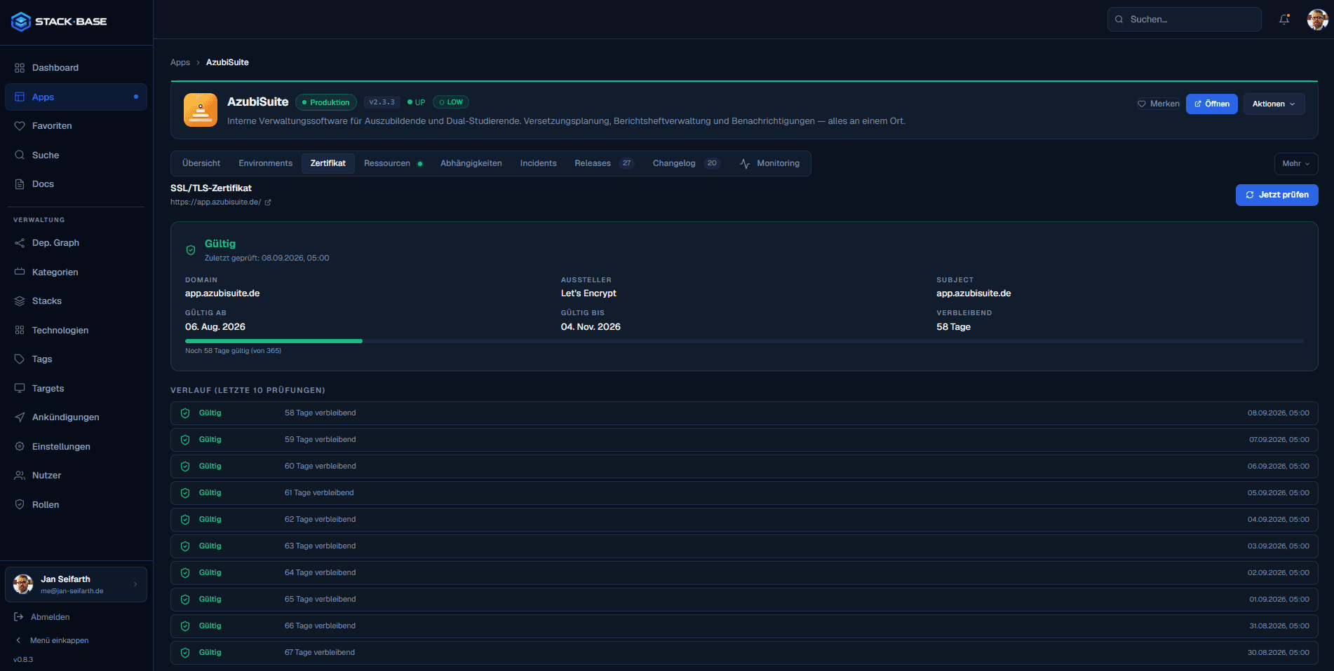Click the certificate validity progress bar
1334x671 pixels.
click(744, 341)
